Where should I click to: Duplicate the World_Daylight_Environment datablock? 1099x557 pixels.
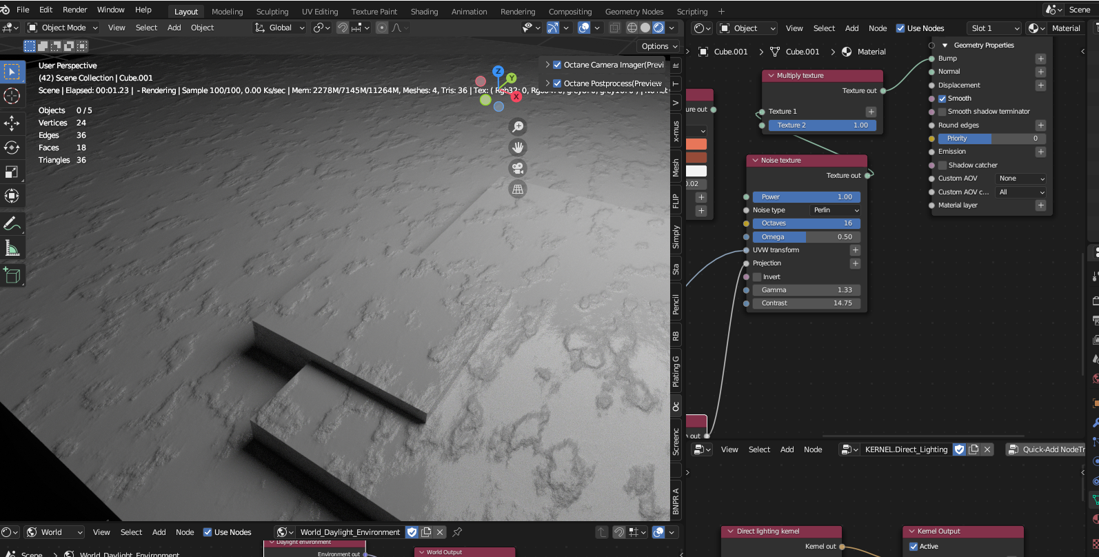426,532
